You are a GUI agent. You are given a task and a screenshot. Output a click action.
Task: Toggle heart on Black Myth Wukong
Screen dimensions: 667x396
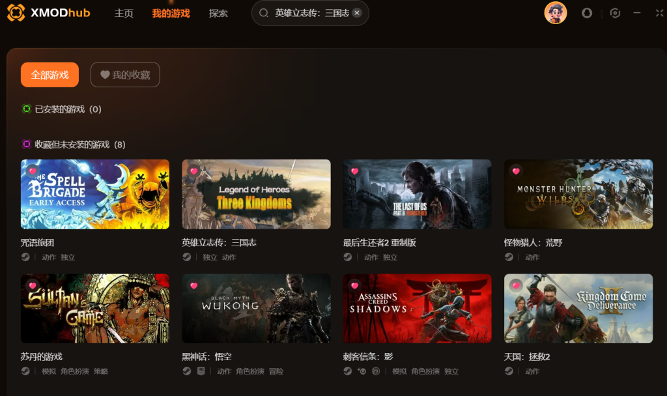tap(194, 285)
